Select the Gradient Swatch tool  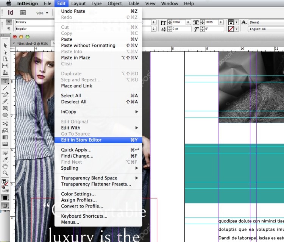pos(5,137)
